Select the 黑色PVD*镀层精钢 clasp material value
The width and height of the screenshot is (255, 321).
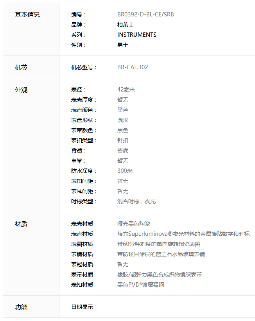pyautogui.click(x=141, y=285)
